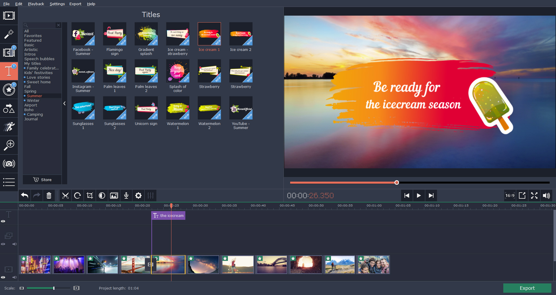Open the Playback menu
Screen dimensions: 556x295
coord(36,4)
